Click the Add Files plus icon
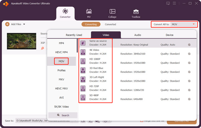 pyautogui.click(x=7, y=24)
